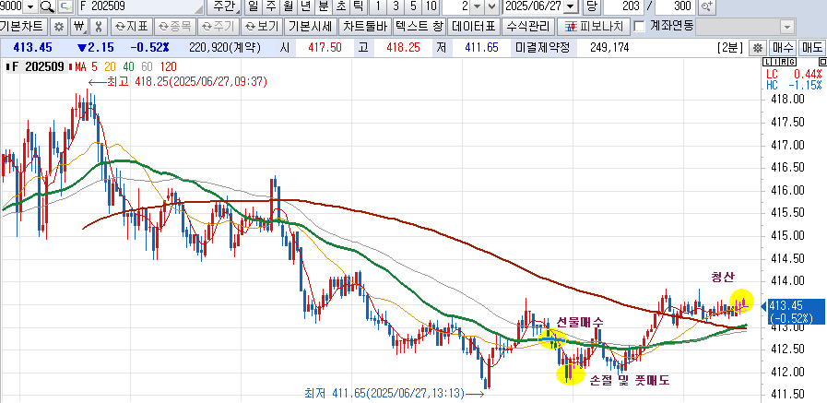
Task: Click the [2분] timeframe label
Action: pos(729,47)
